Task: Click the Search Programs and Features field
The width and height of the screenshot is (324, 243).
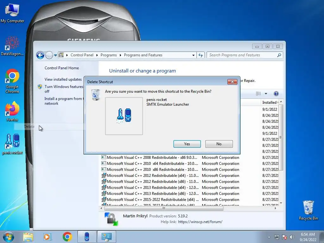Action: click(242, 55)
